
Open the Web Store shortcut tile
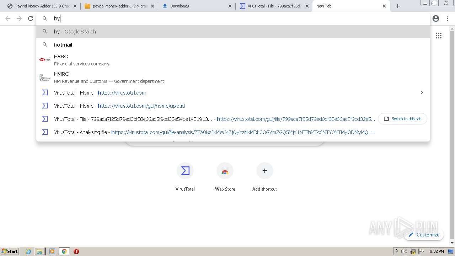(x=225, y=177)
